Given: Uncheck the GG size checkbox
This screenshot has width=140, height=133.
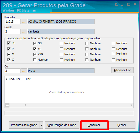Looking at the screenshot, I should click(35, 43).
